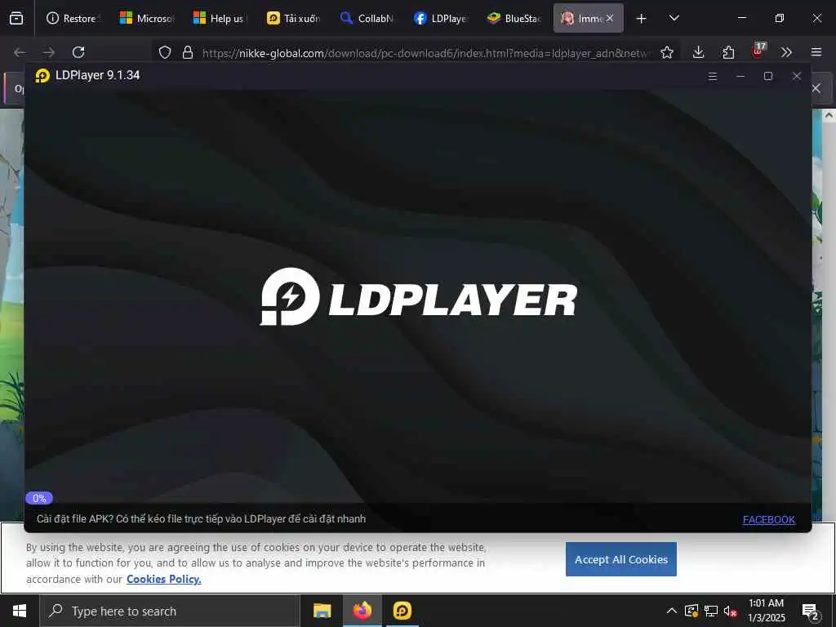The height and width of the screenshot is (627, 836).
Task: Minimize the LDPlayer window
Action: 740,76
